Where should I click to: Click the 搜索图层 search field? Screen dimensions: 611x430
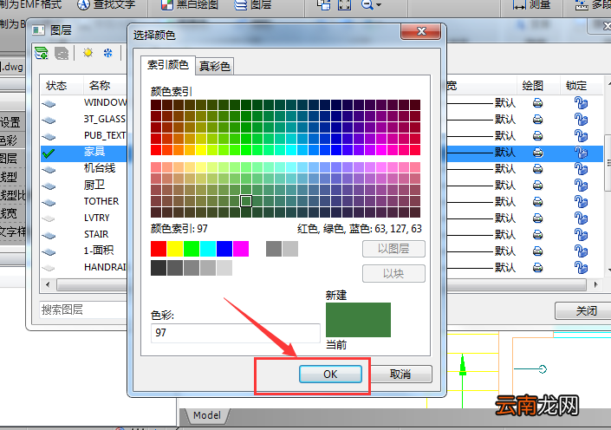[x=82, y=309]
